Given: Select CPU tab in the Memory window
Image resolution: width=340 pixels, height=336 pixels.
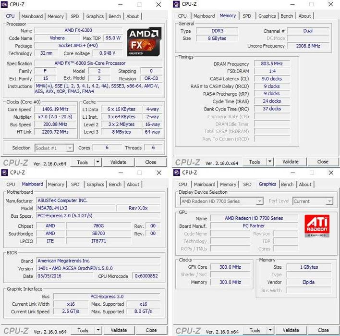Looking at the screenshot, I should tap(182, 16).
